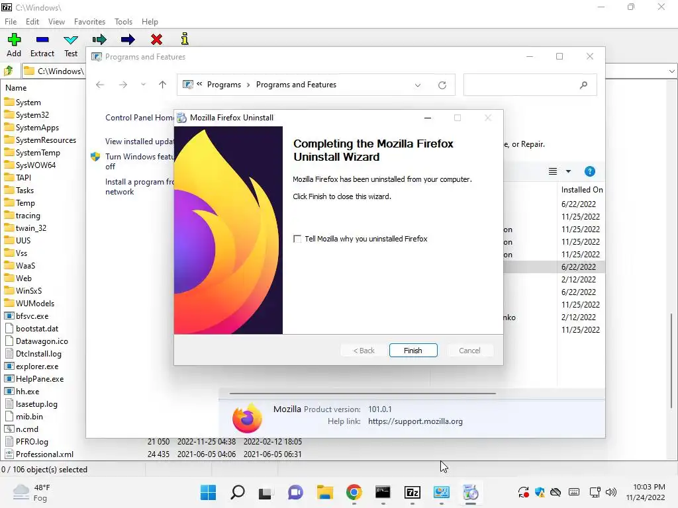Open the Edit menu in 7-Zip

[x=32, y=22]
